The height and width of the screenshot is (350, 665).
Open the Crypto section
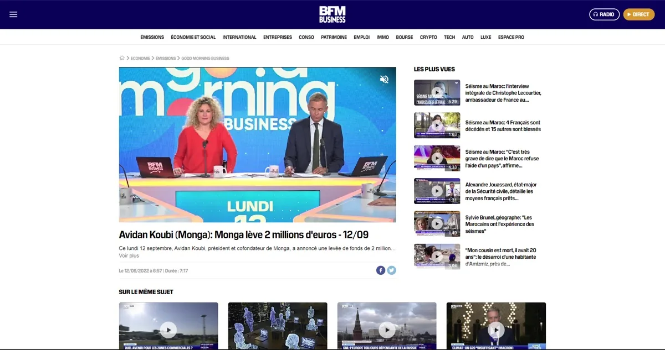pyautogui.click(x=428, y=38)
